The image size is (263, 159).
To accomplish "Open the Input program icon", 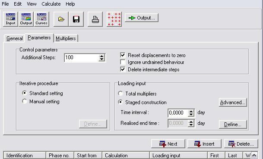I will [x=10, y=19].
